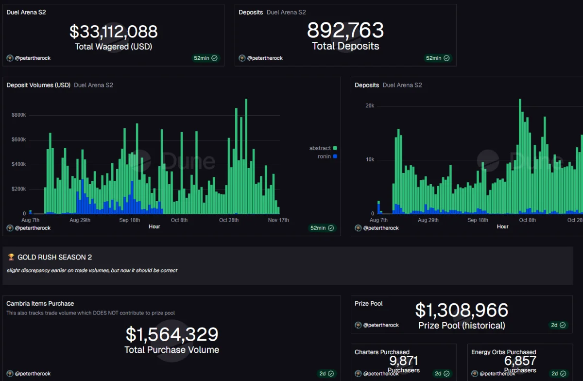Image resolution: width=583 pixels, height=381 pixels.
Task: Click the avatar icon in Total Wagered card
Action: coord(10,58)
